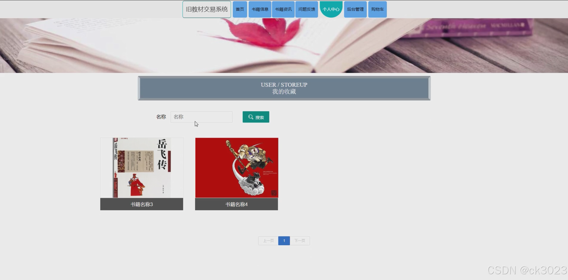Navigate to 后台管理 admin page
The width and height of the screenshot is (568, 280).
355,9
